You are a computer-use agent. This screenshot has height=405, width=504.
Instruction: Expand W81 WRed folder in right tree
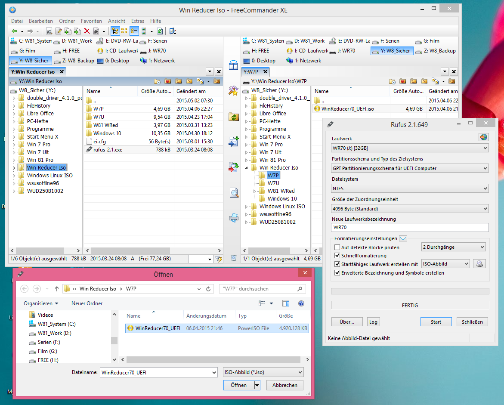[x=254, y=191]
